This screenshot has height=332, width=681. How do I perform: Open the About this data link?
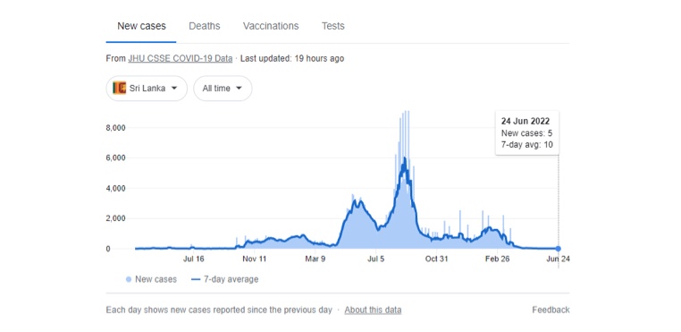pyautogui.click(x=373, y=311)
